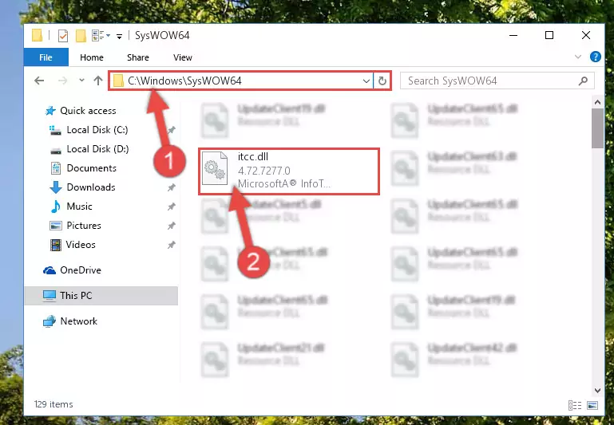Select Network in the navigation pane
614x425 pixels.
[x=79, y=321]
